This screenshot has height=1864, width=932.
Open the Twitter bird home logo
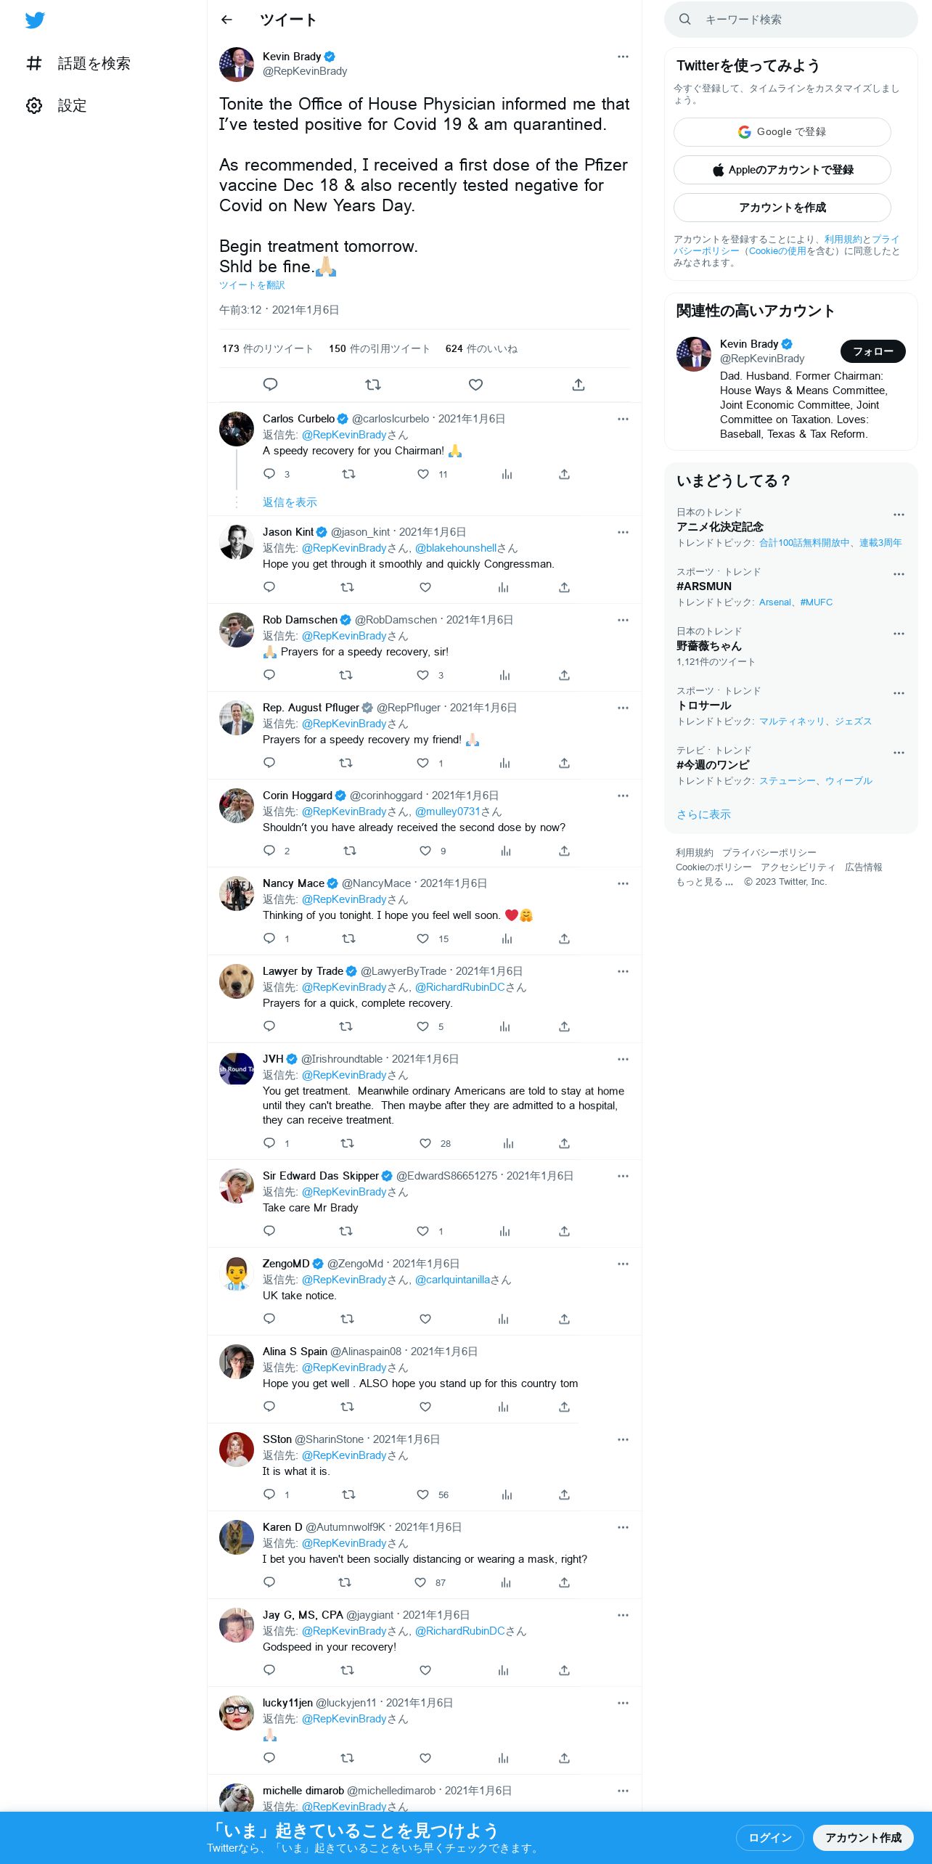(35, 20)
